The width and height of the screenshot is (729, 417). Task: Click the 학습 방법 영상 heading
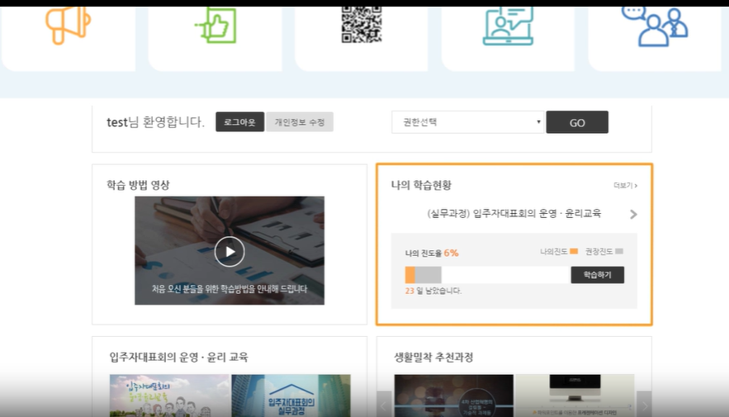pos(138,185)
